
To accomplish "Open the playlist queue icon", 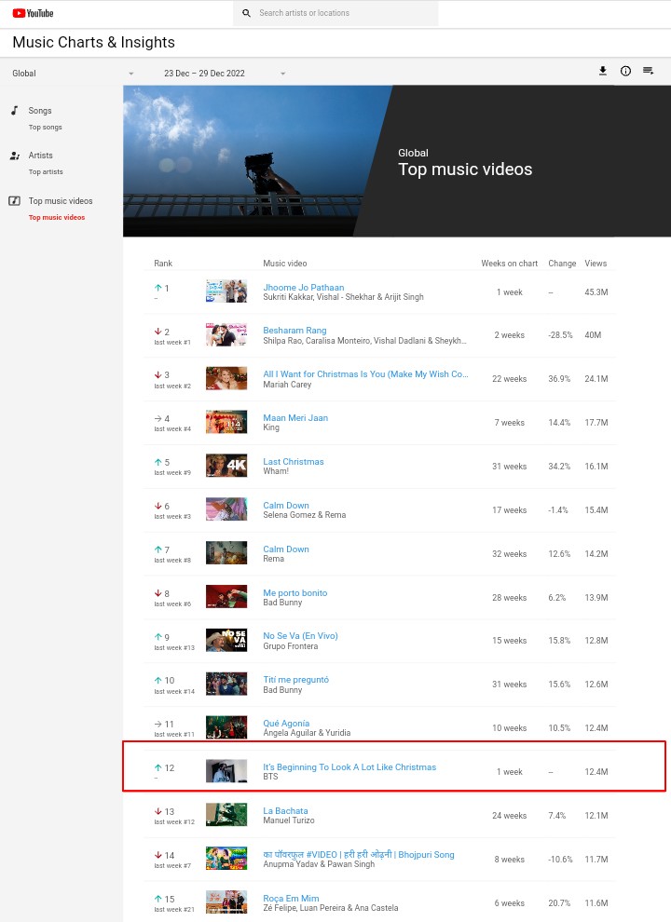I will (x=648, y=71).
